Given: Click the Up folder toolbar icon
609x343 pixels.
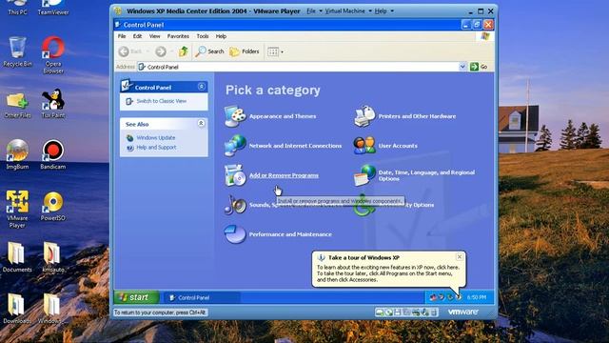Looking at the screenshot, I should click(184, 51).
